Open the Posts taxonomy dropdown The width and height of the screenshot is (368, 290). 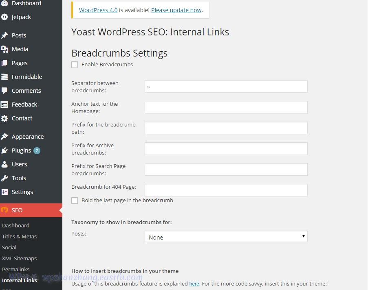[x=226, y=237]
